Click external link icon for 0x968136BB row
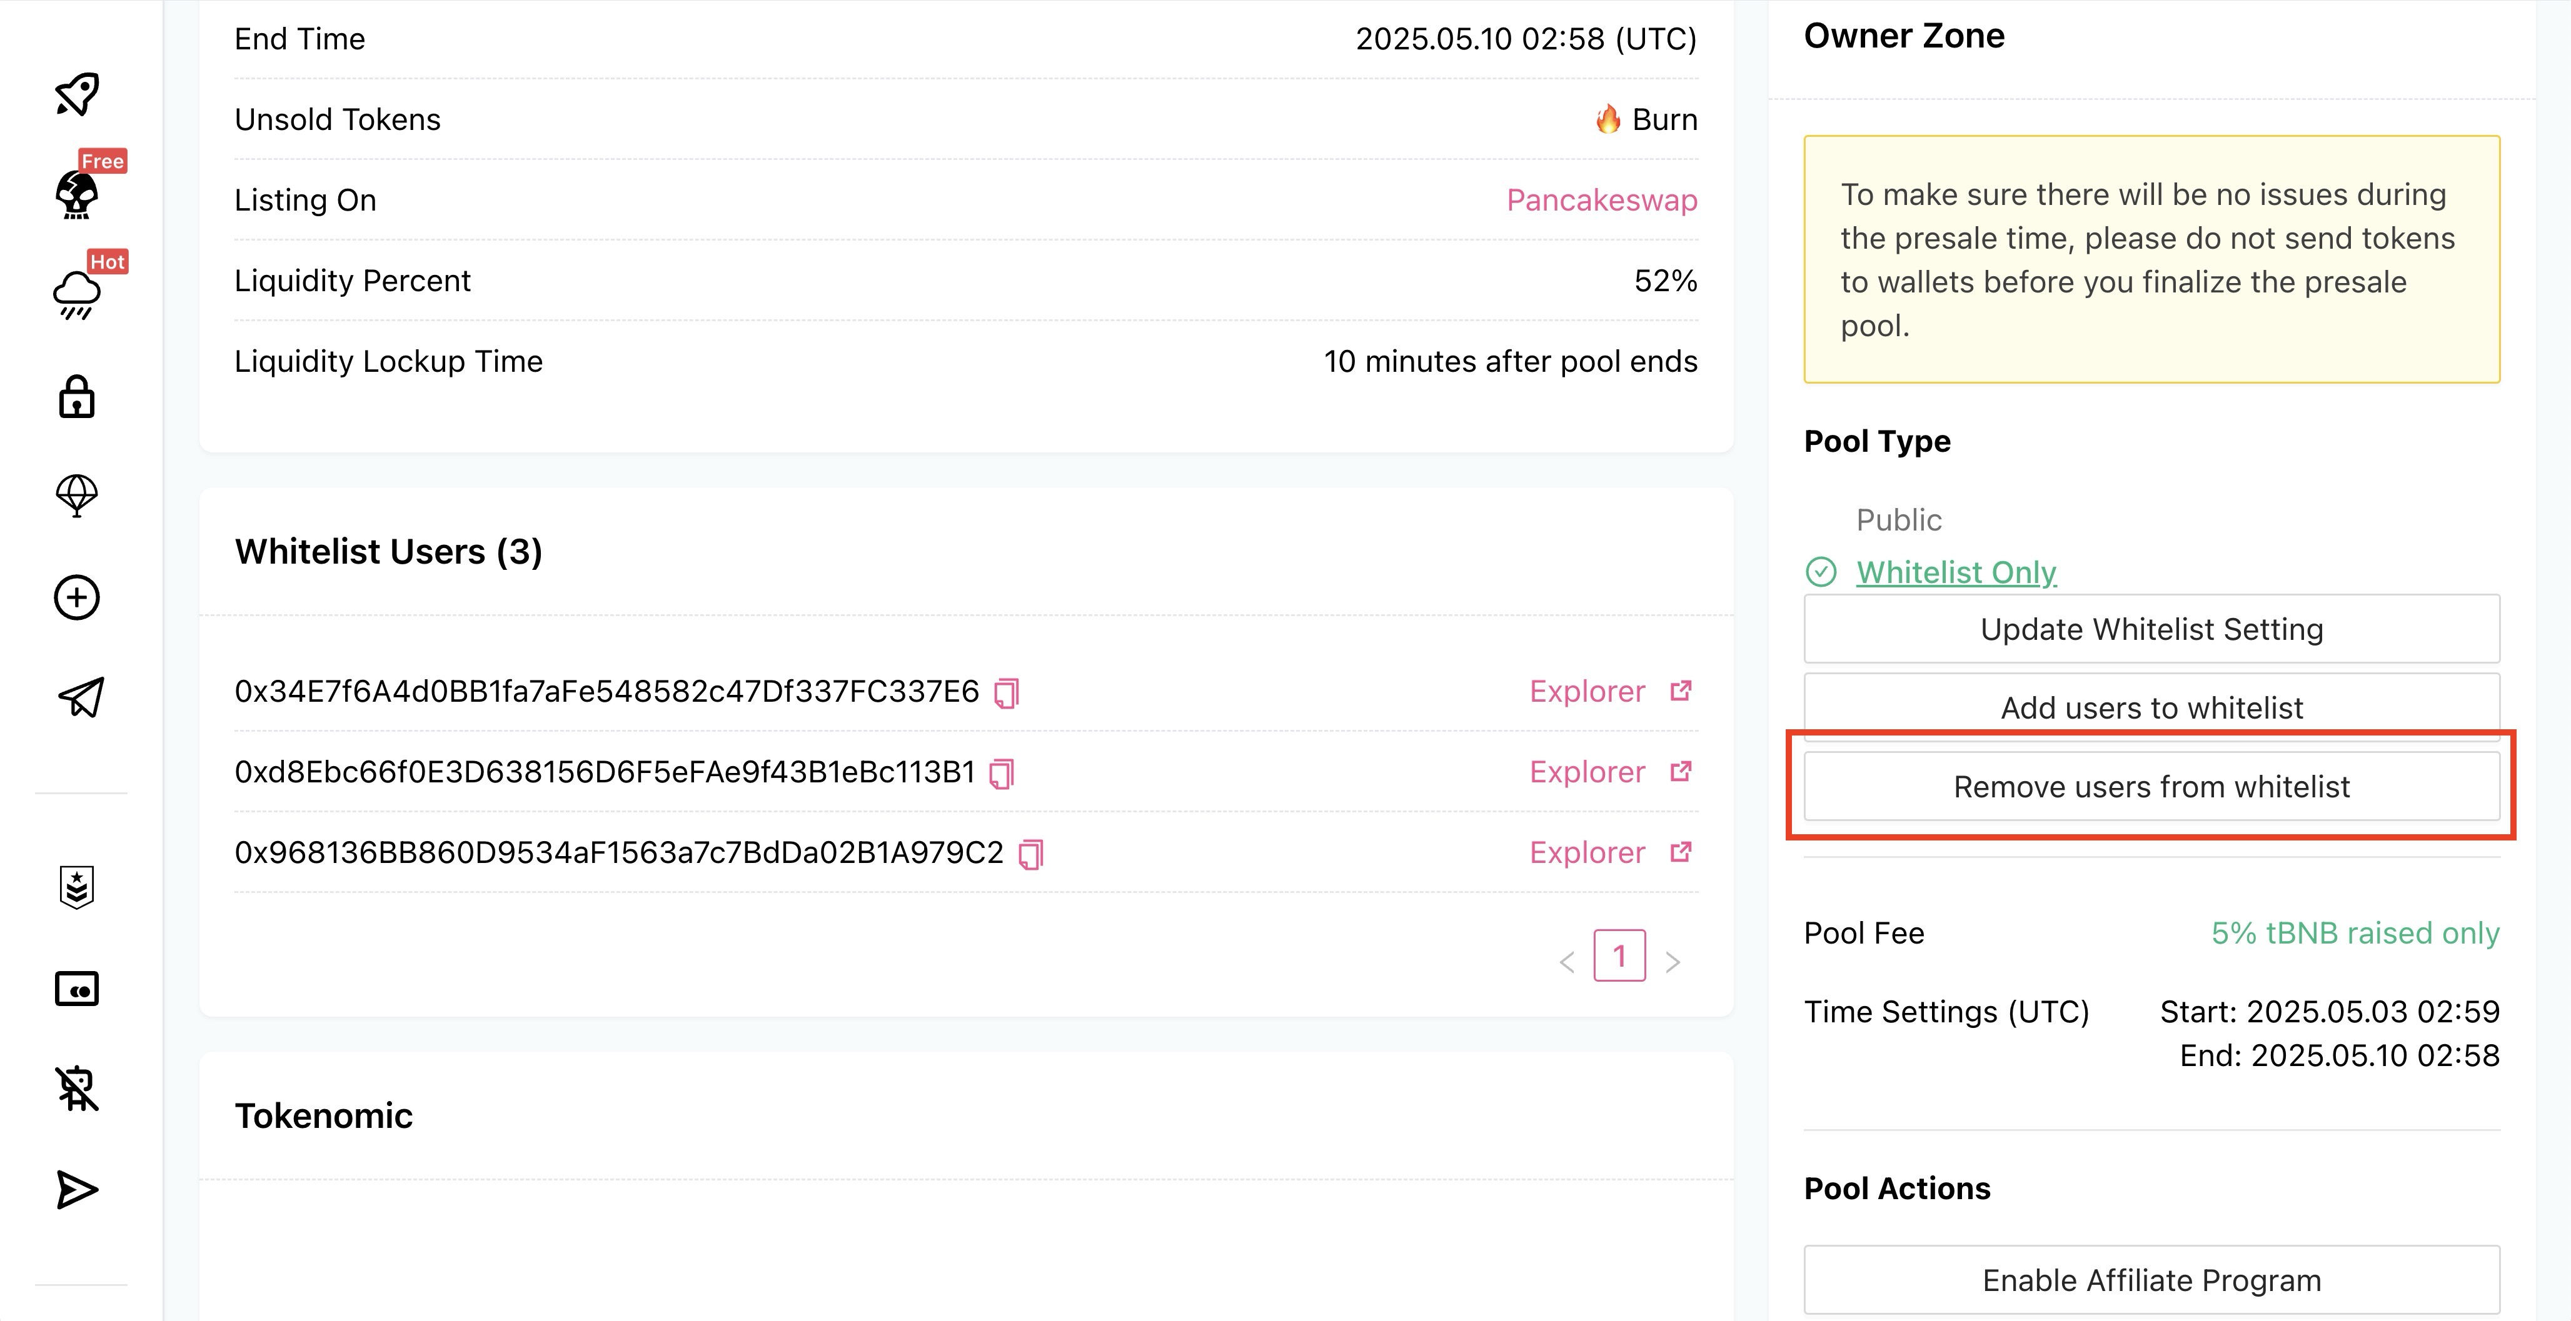 [x=1681, y=852]
